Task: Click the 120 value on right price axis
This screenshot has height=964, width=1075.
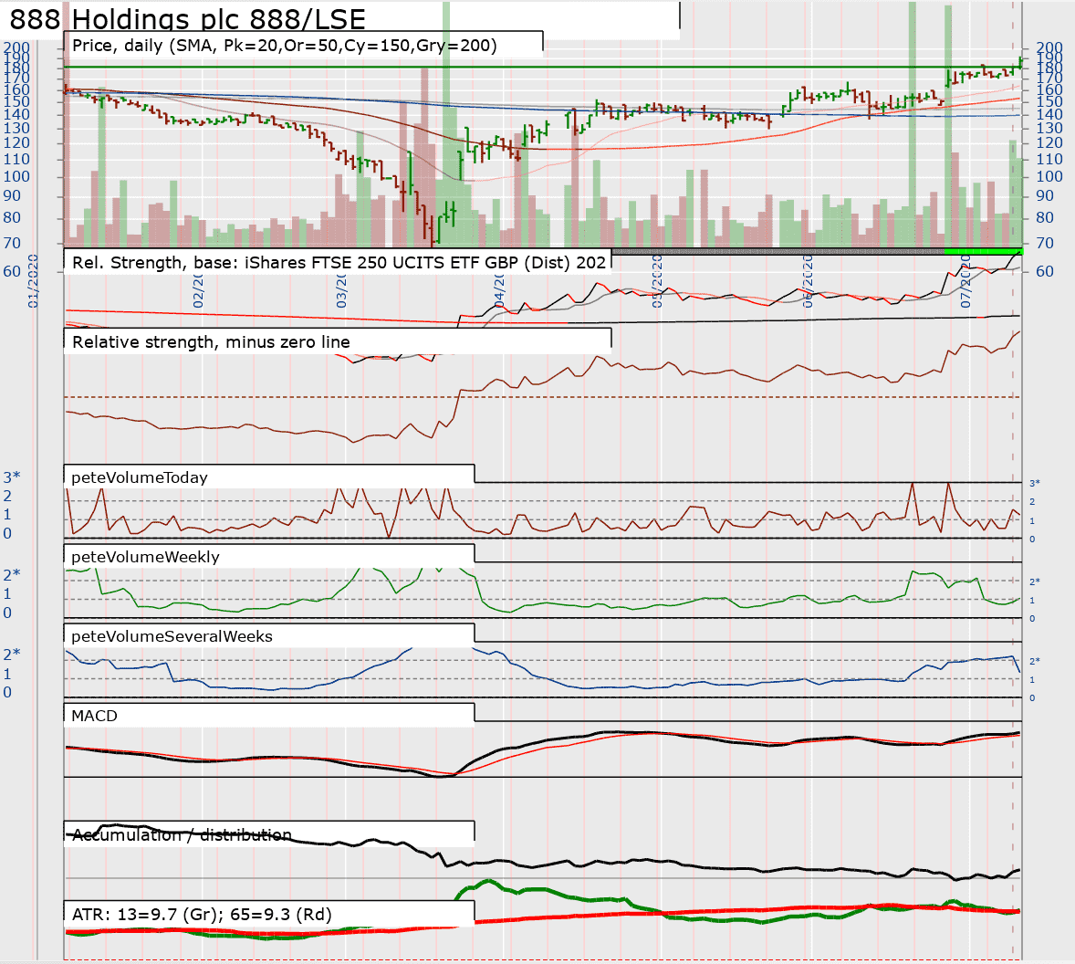Action: [x=1049, y=142]
